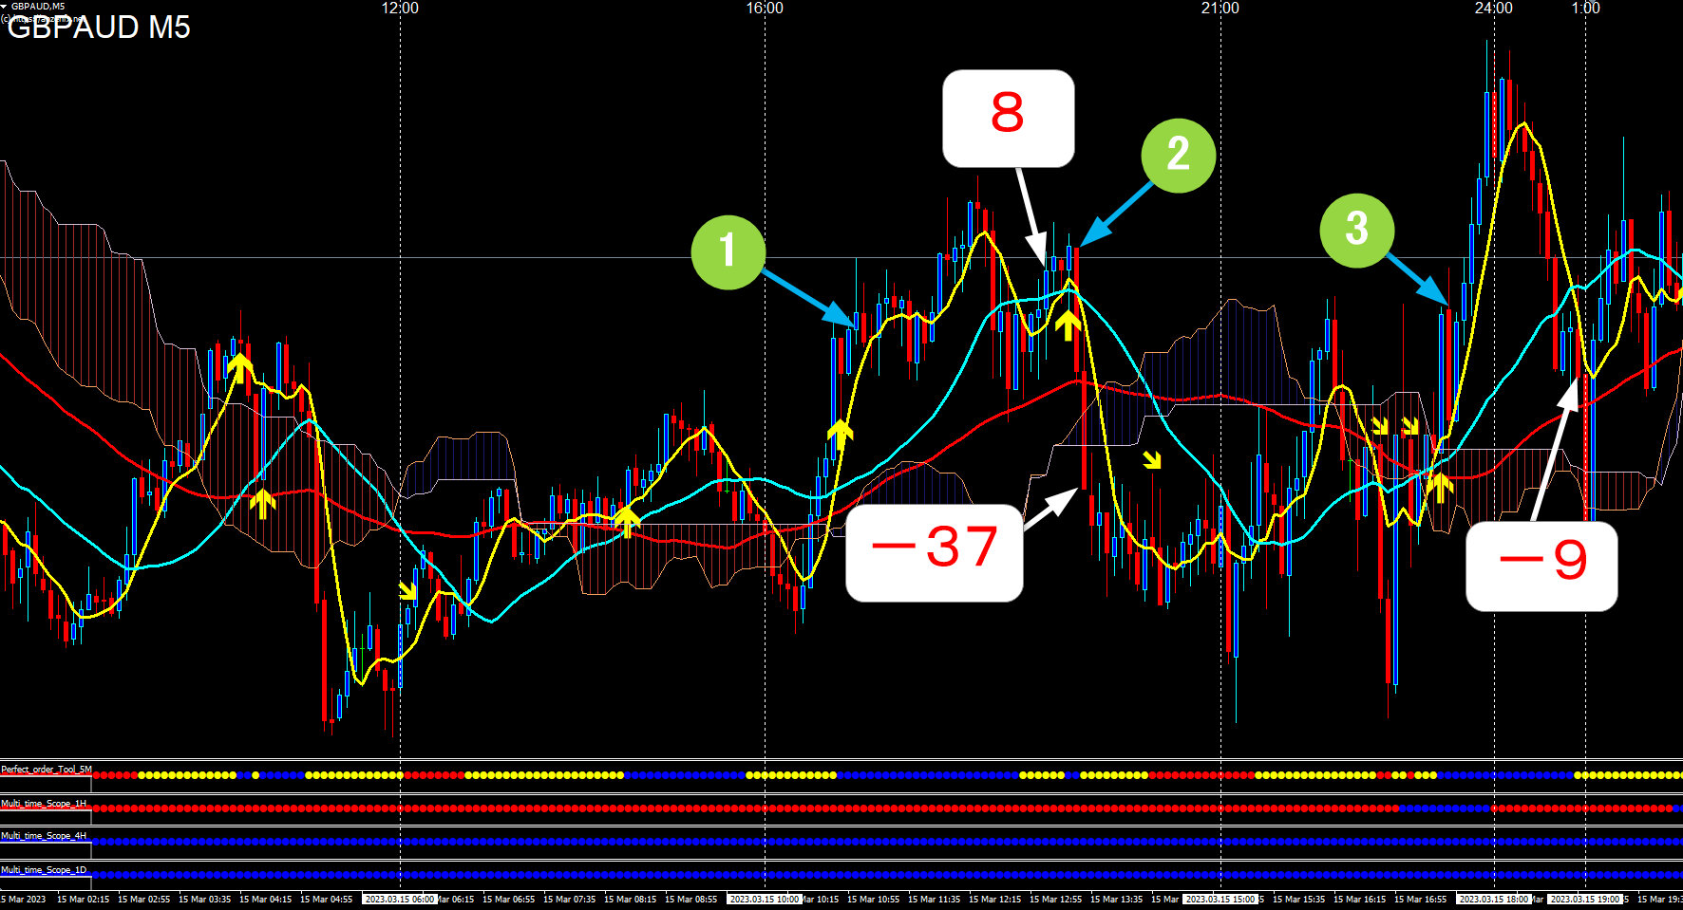This screenshot has width=1683, height=910.
Task: Select the Multi_time_Scope_1D indicator label
Action: (x=44, y=870)
